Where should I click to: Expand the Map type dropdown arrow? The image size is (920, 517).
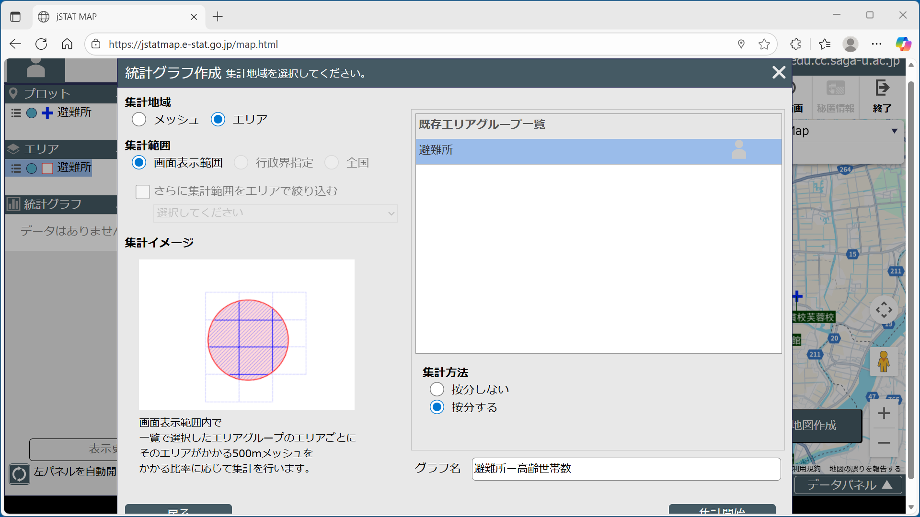click(x=894, y=131)
